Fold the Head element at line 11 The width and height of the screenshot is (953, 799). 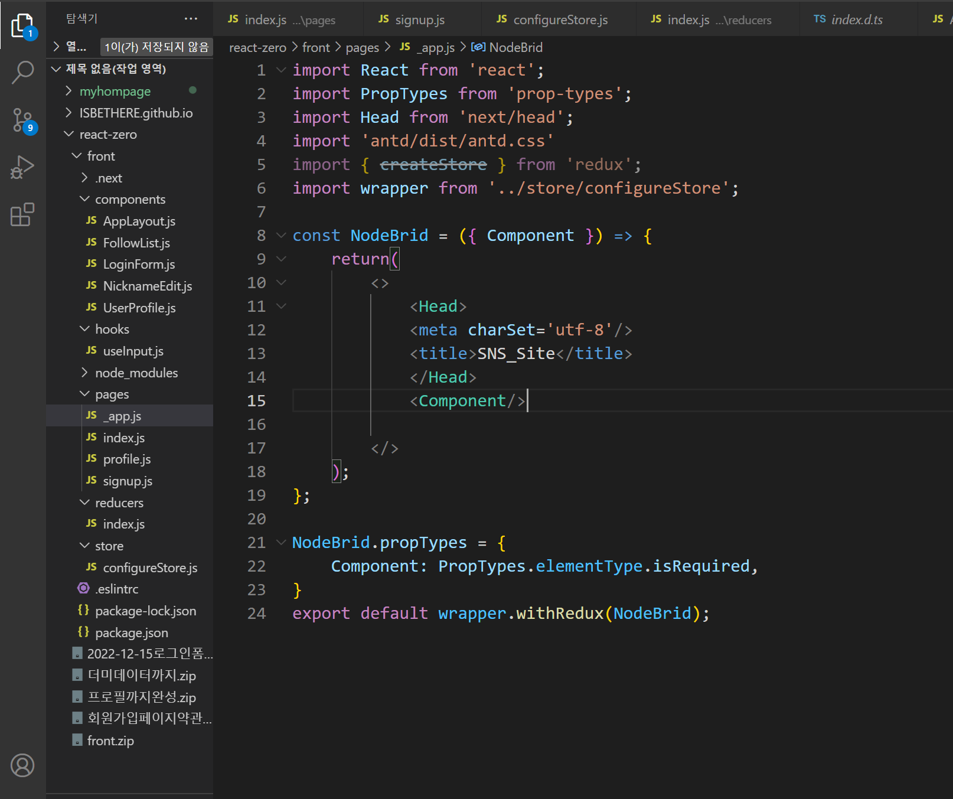282,306
